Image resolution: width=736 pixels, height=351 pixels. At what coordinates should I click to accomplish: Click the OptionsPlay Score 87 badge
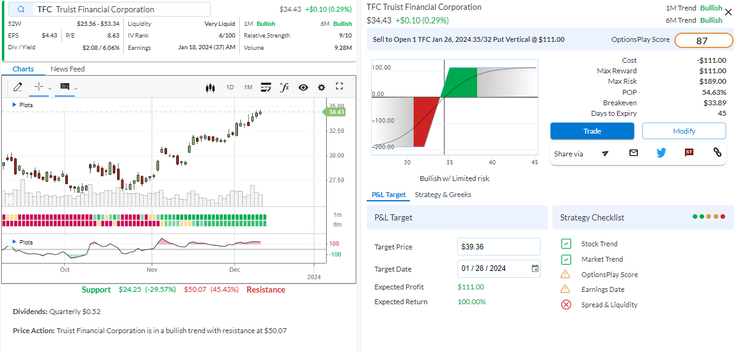pyautogui.click(x=703, y=41)
